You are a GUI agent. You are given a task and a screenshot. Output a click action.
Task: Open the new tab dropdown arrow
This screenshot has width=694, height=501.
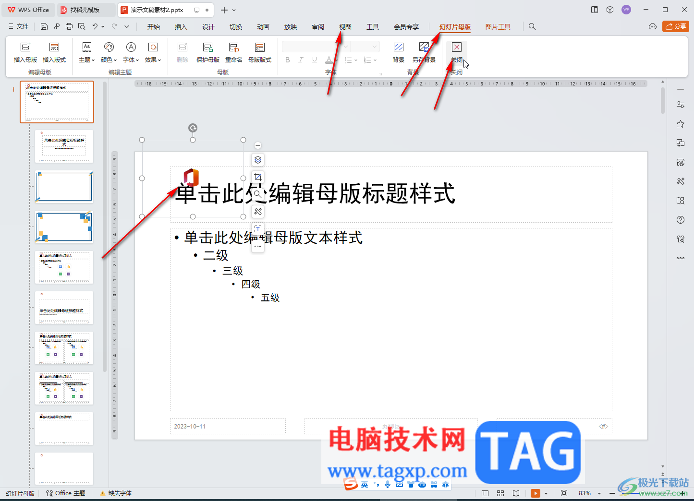(234, 10)
